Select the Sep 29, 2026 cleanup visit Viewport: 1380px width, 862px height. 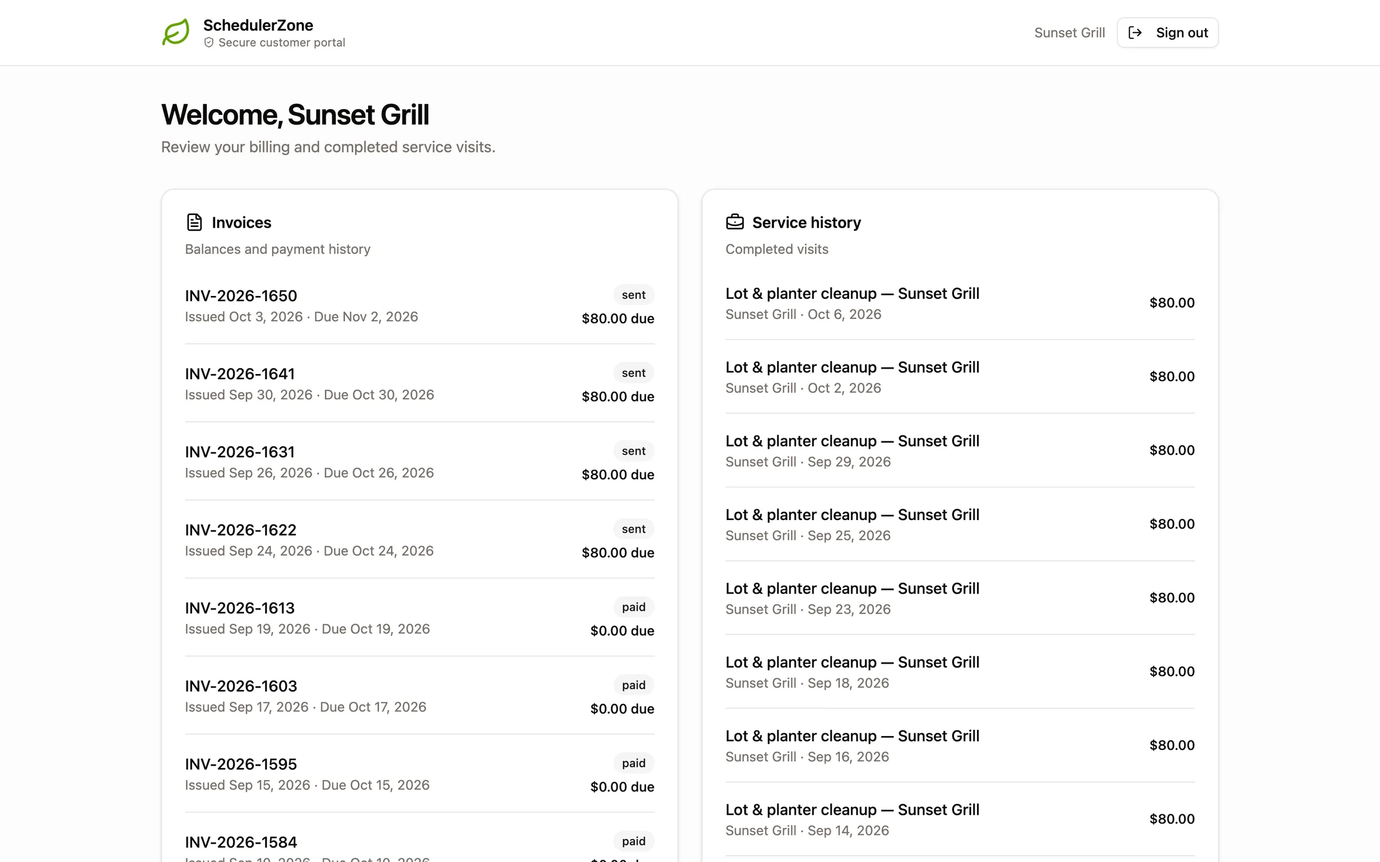click(960, 450)
